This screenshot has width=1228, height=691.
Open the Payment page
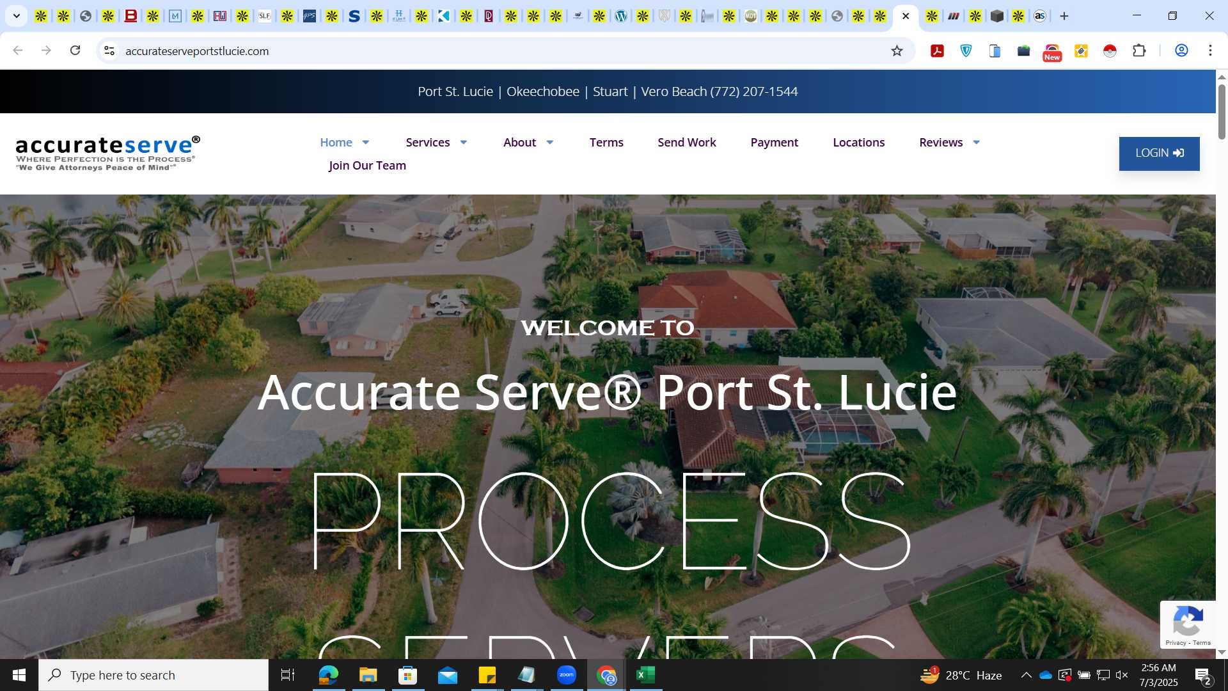tap(774, 143)
